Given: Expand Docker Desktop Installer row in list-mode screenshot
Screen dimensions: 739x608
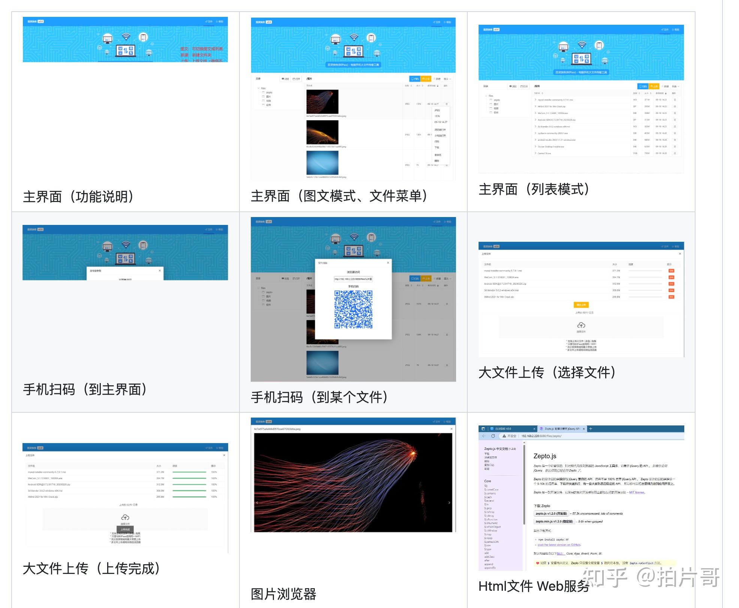Looking at the screenshot, I should tap(536, 147).
